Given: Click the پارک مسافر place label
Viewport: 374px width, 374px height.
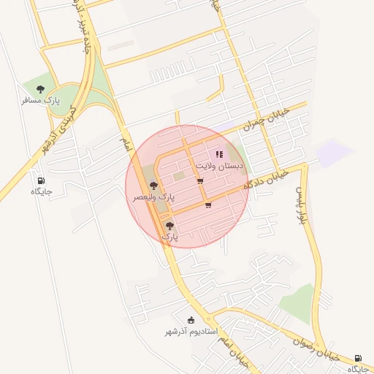Looking at the screenshot, I should click(41, 100).
